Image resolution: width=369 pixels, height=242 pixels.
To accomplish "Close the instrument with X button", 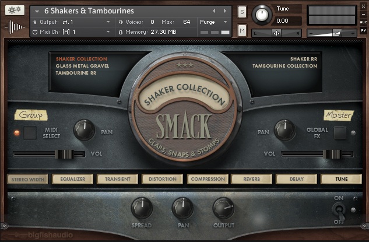I will coord(363,6).
